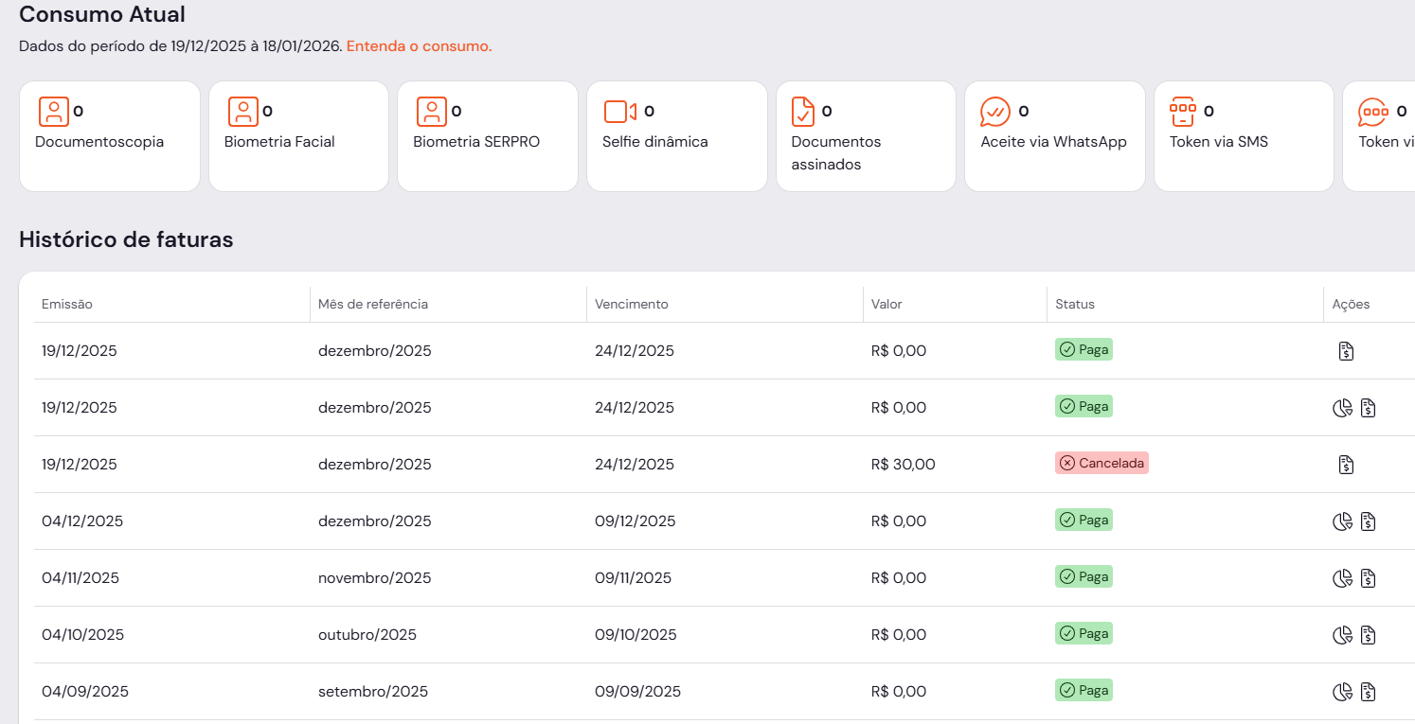The width and height of the screenshot is (1415, 724).
Task: Show consumption chart for novembro/2025 invoice
Action: [x=1341, y=578]
